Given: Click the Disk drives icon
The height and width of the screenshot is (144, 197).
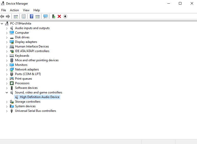Looking at the screenshot, I should pyautogui.click(x=12, y=38).
